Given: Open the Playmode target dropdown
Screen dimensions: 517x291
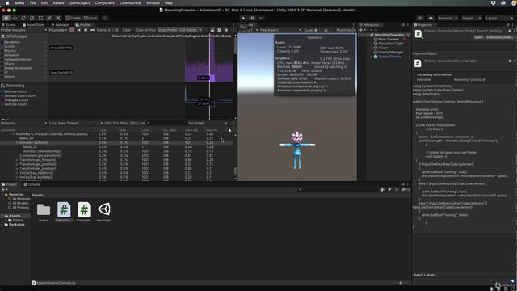Looking at the screenshot, I should (x=57, y=30).
